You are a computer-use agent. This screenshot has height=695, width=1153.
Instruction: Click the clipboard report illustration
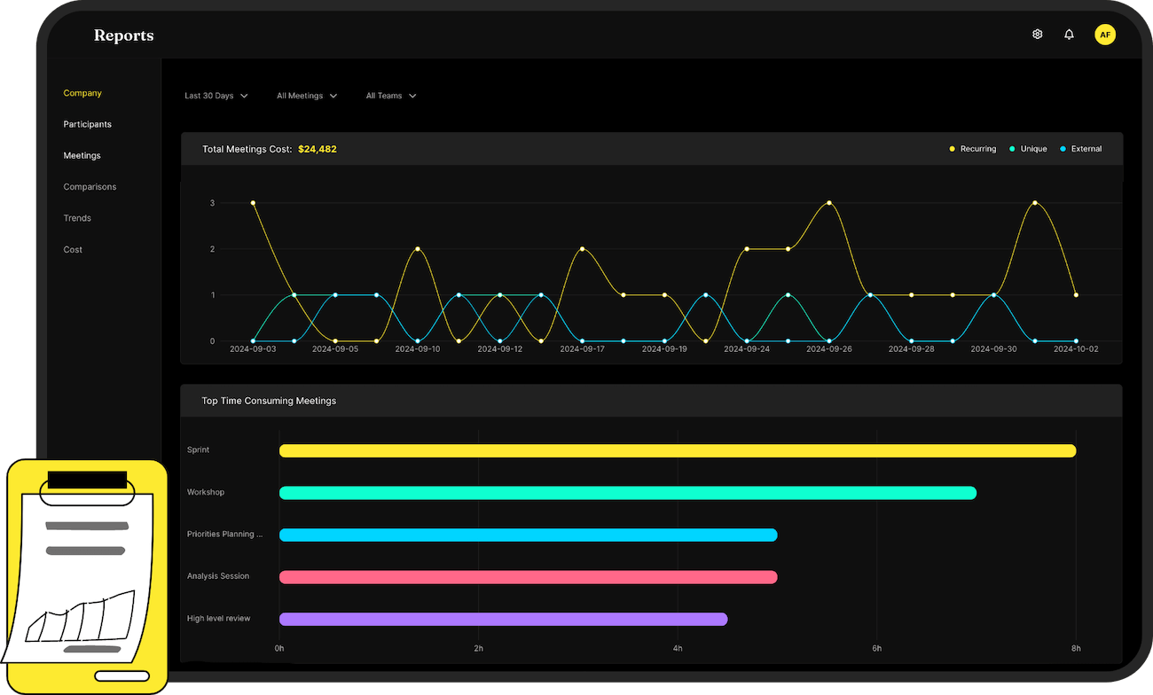click(x=85, y=576)
